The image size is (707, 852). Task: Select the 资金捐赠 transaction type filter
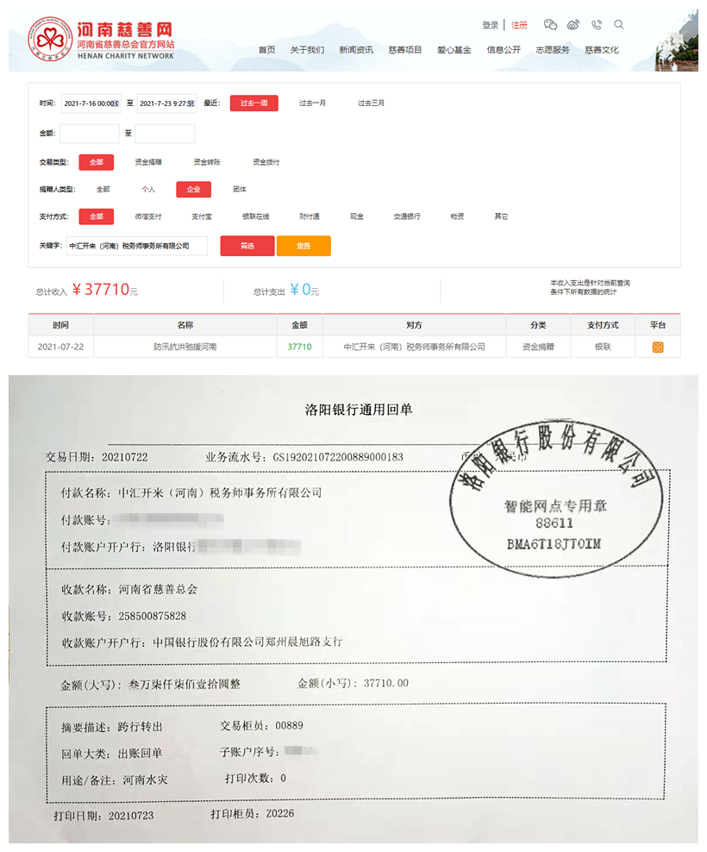pos(148,162)
